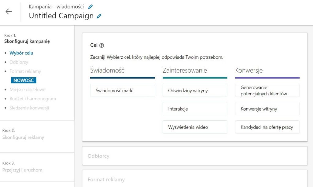Click the back arrow icon
The image size is (313, 187).
pyautogui.click(x=9, y=12)
